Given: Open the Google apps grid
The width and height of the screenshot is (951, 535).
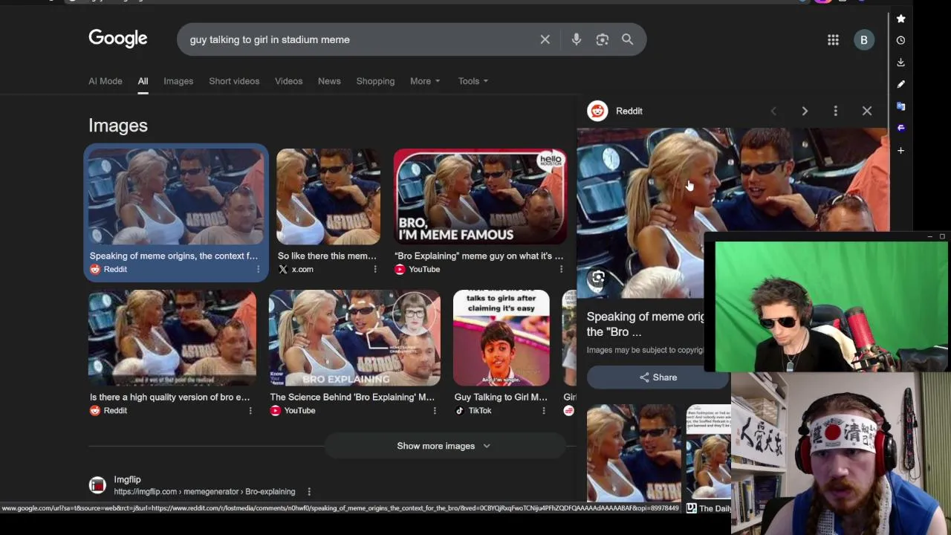Looking at the screenshot, I should click(833, 40).
